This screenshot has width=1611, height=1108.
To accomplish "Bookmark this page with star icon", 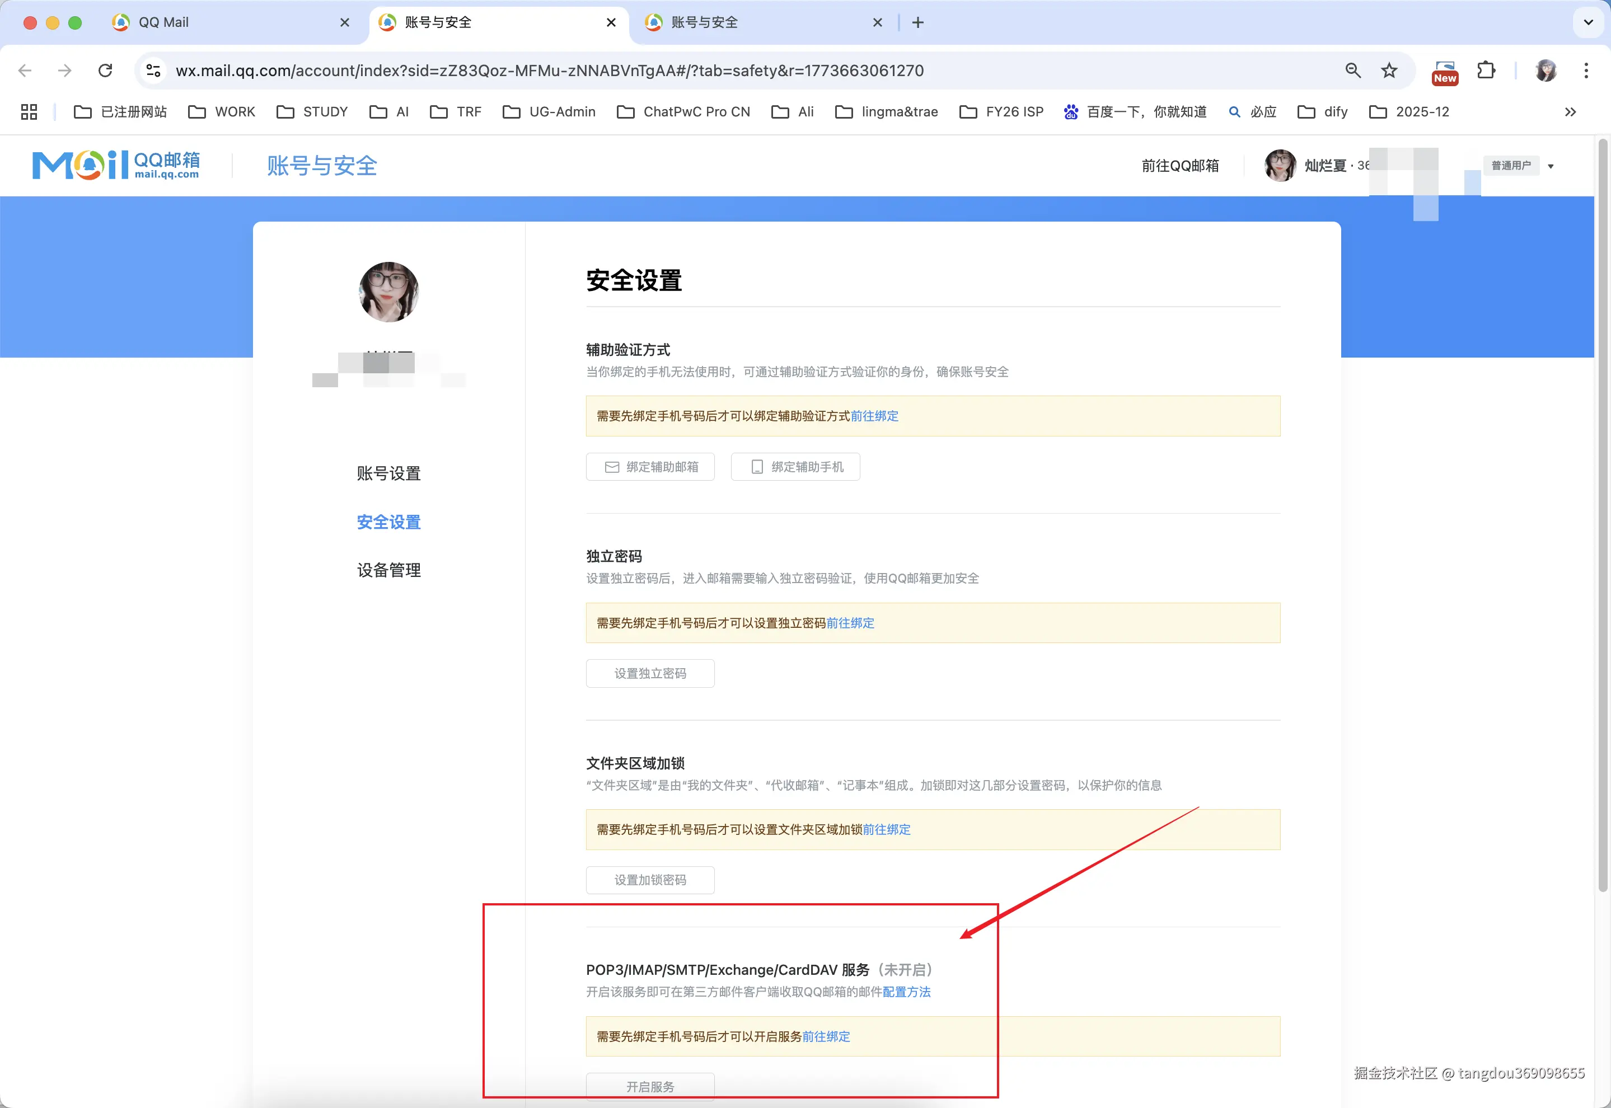I will click(1389, 70).
